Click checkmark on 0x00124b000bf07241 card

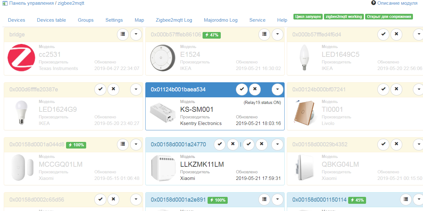[x=383, y=89]
